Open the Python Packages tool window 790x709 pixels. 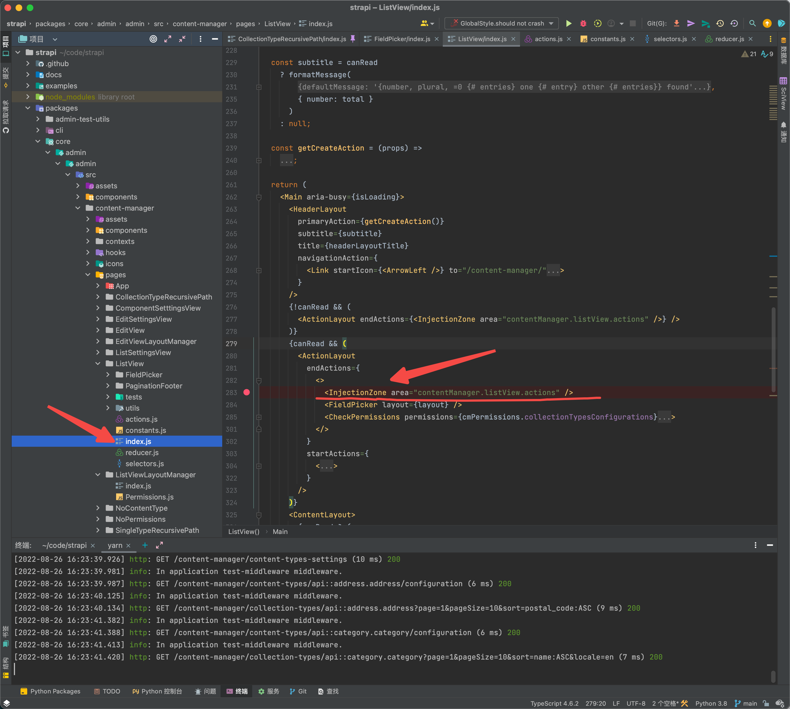pos(51,691)
